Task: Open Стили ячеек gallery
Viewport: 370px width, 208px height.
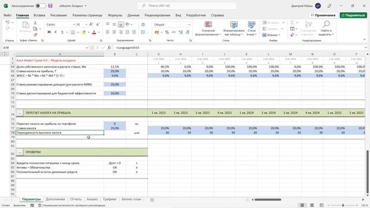Action: click(251, 28)
